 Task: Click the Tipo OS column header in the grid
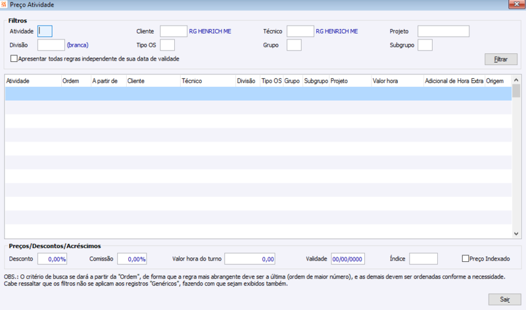pyautogui.click(x=272, y=81)
